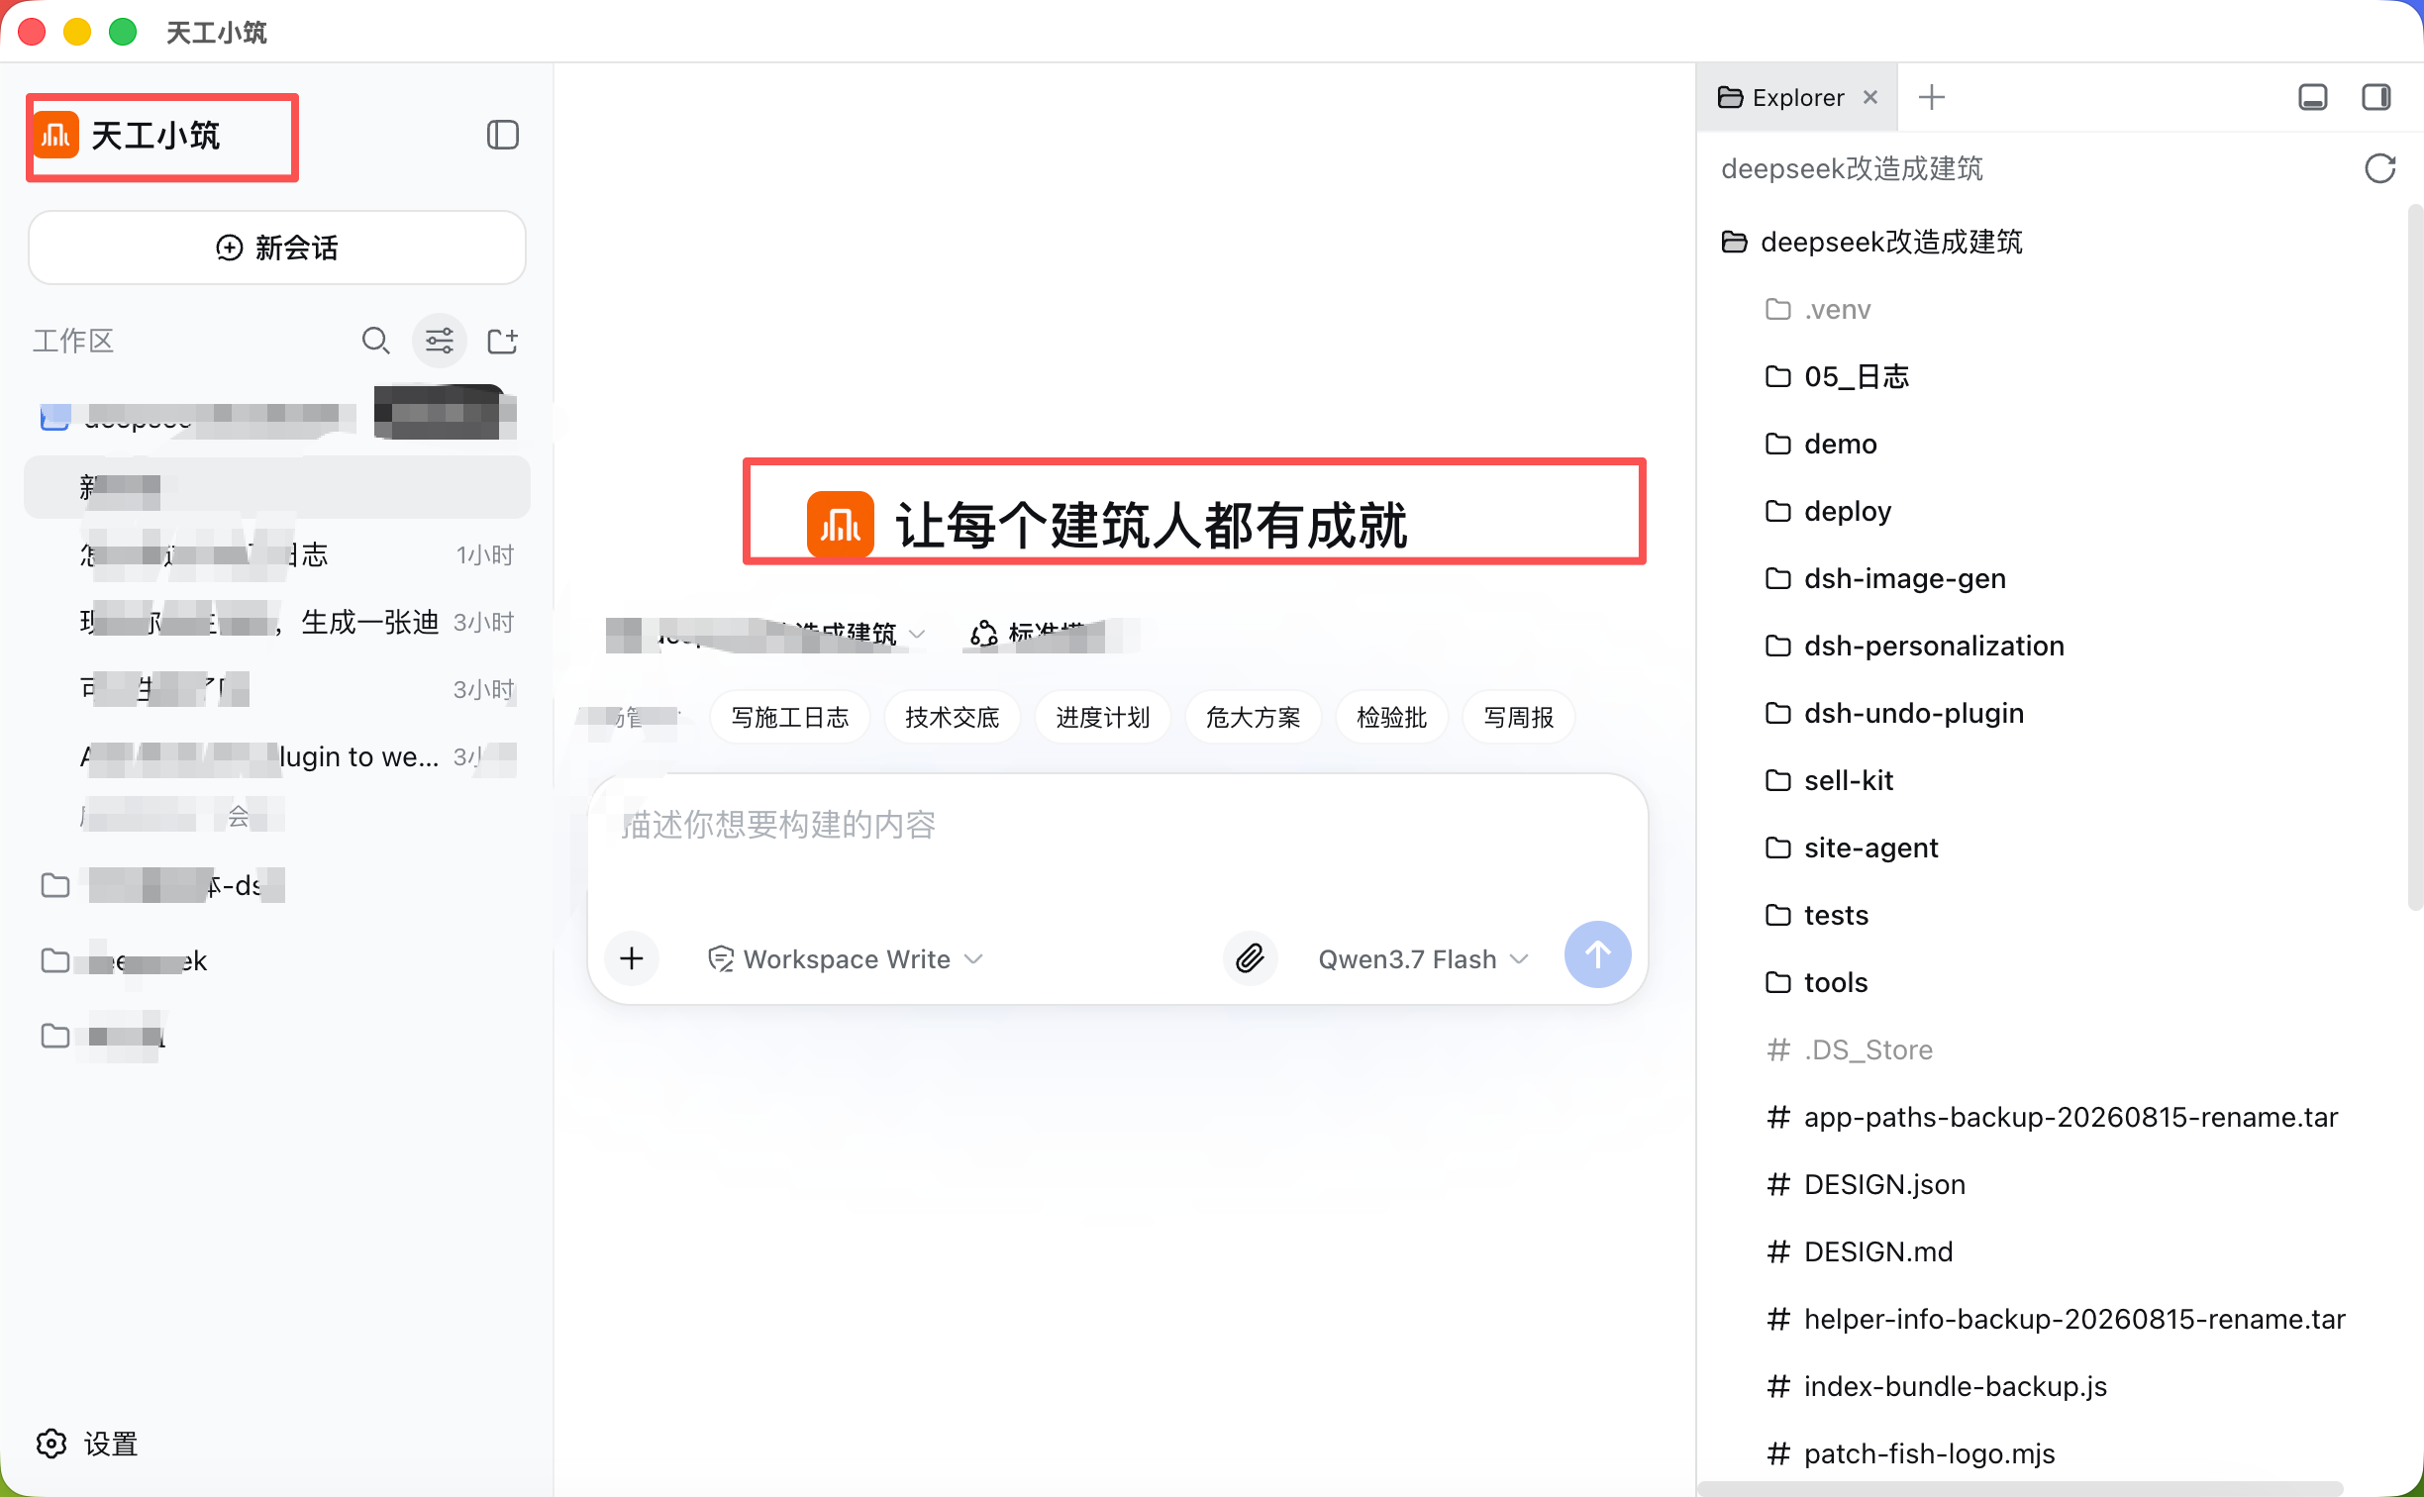This screenshot has width=2424, height=1497.
Task: Pick the 写周报 suggestion chip
Action: 1519,717
